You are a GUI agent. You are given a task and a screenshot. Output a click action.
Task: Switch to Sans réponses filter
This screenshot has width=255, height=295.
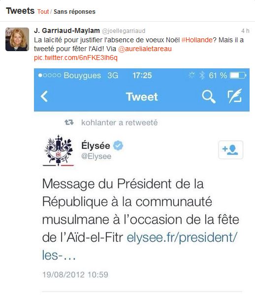coord(74,12)
